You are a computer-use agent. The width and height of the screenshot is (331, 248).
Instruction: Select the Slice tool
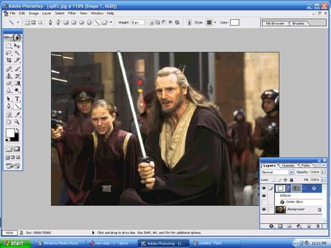coord(17,60)
